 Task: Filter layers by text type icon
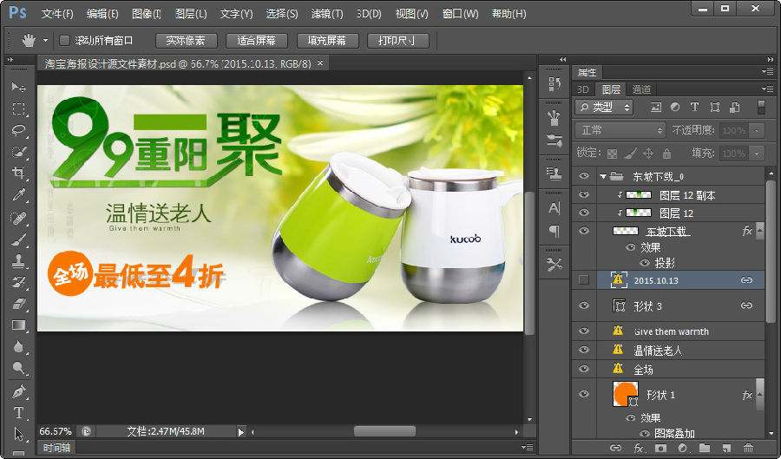click(x=694, y=107)
